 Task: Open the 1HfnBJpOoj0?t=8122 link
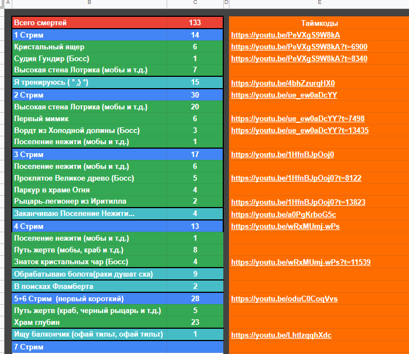(296, 178)
